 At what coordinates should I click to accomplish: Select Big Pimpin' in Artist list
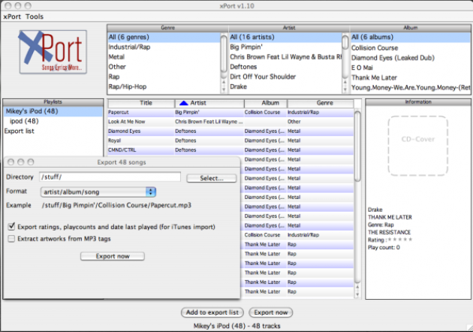click(285, 47)
